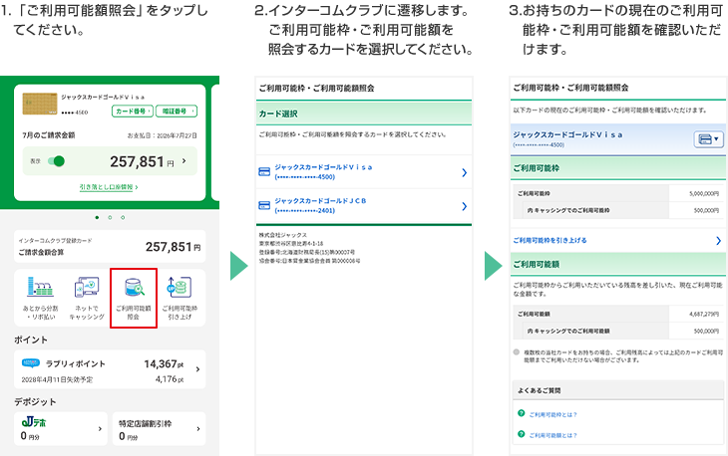Select the third carousel page dot
728x456 pixels.
pyautogui.click(x=123, y=217)
